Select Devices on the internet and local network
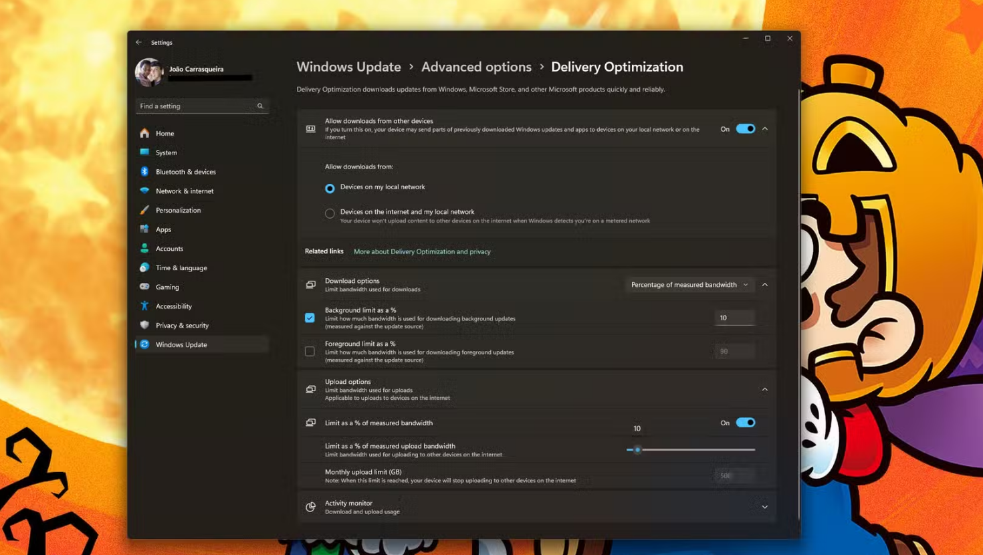The width and height of the screenshot is (983, 555). (330, 213)
